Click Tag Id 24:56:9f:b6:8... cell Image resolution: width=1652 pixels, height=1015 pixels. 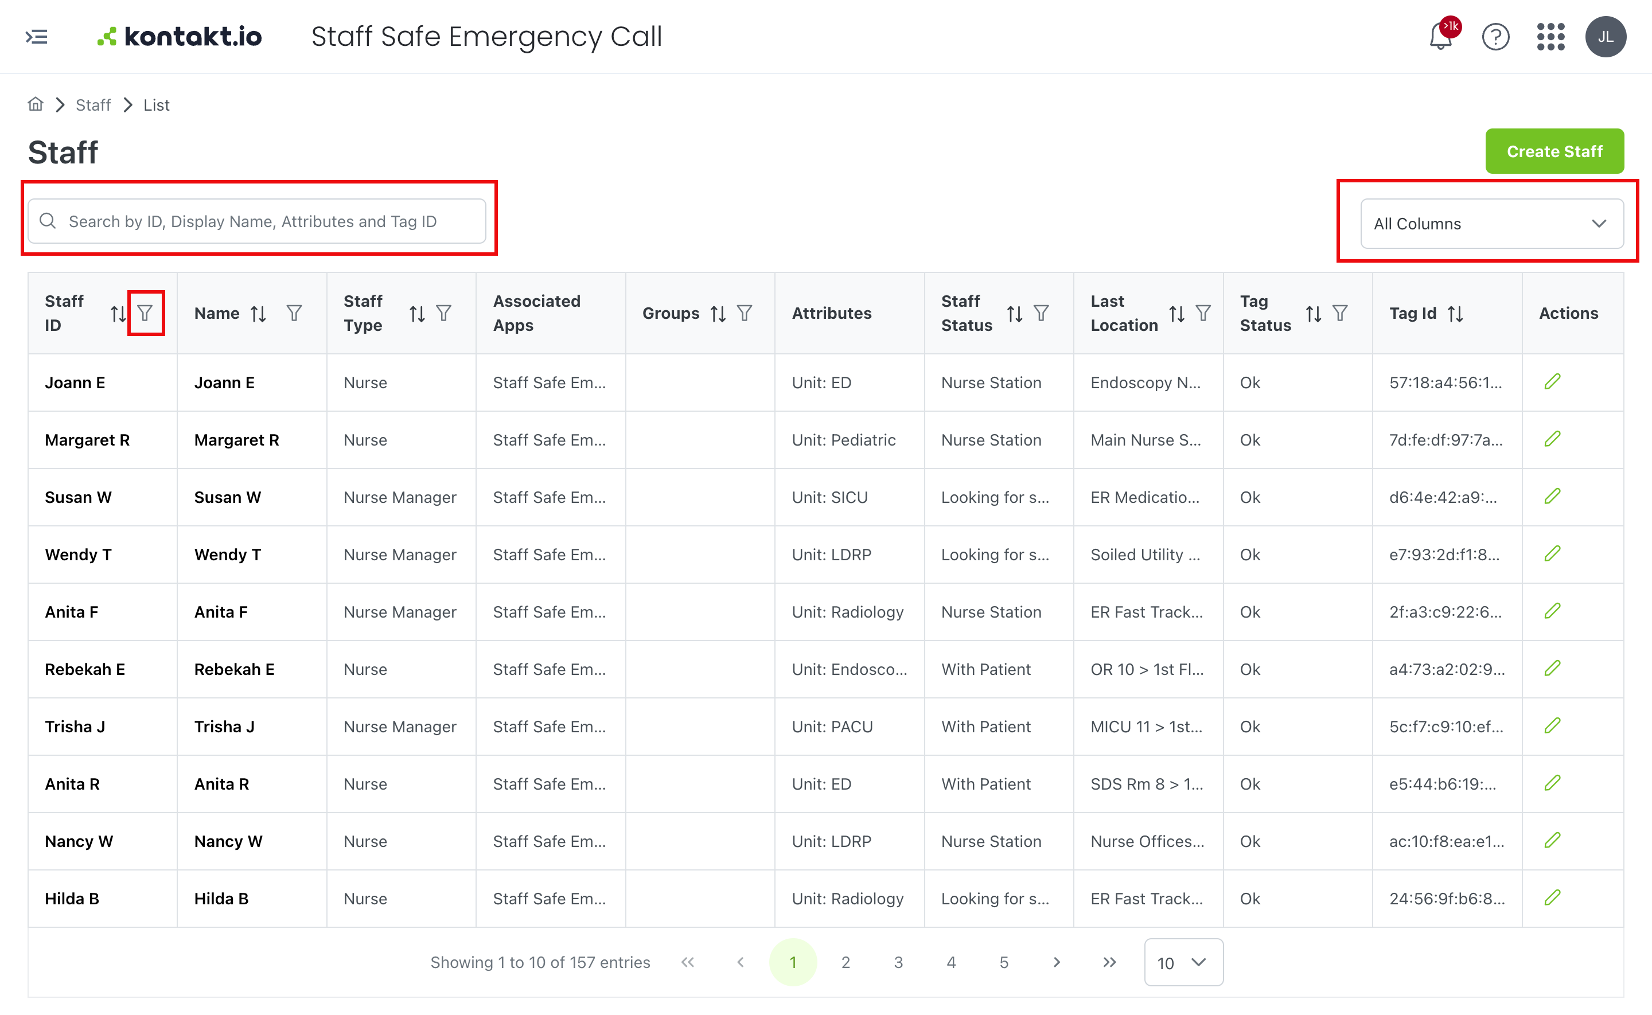[1447, 898]
